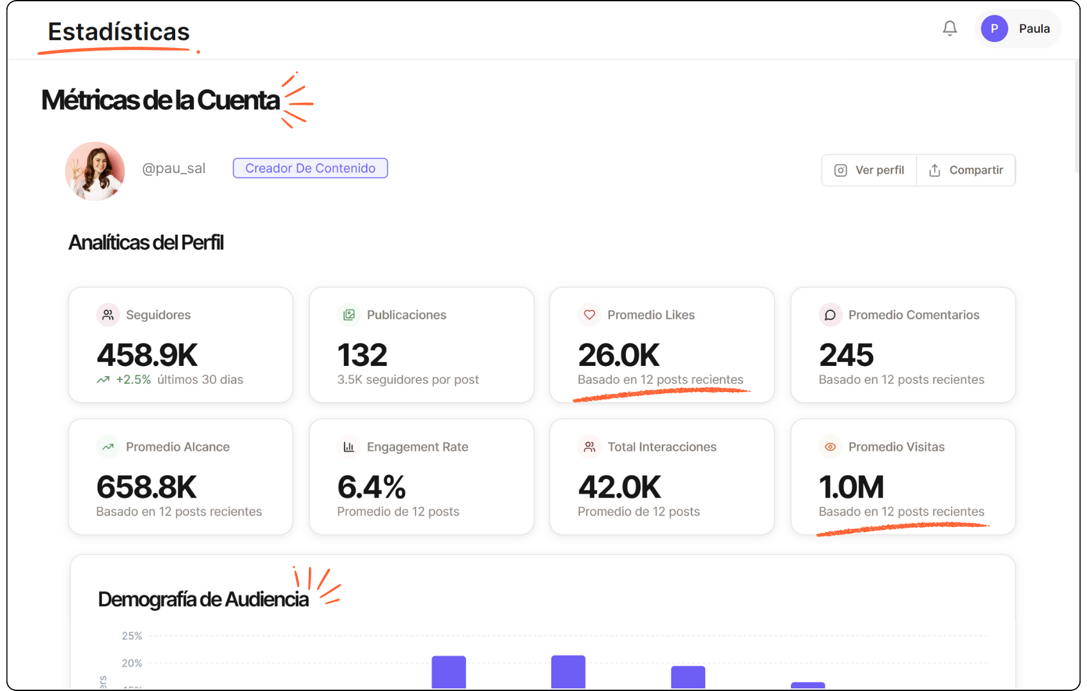Image resolution: width=1087 pixels, height=691 pixels.
Task: Open notifications bell icon
Action: coord(950,29)
